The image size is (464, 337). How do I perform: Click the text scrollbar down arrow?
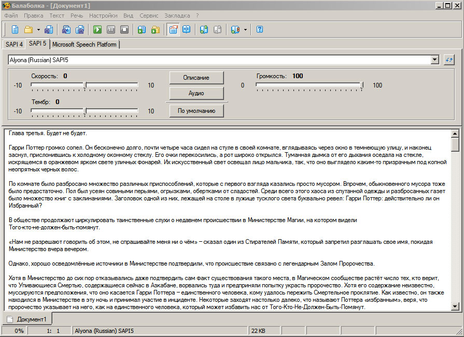[x=455, y=306]
